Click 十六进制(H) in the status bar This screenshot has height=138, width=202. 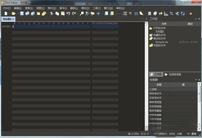coord(161,134)
